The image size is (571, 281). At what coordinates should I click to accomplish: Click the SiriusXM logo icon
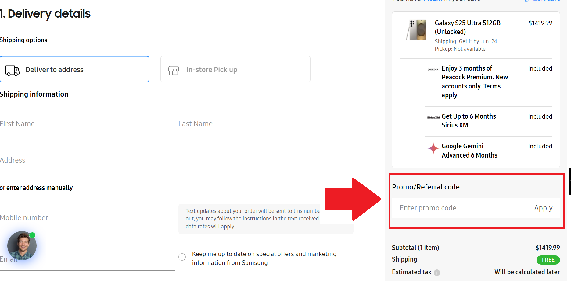click(433, 117)
